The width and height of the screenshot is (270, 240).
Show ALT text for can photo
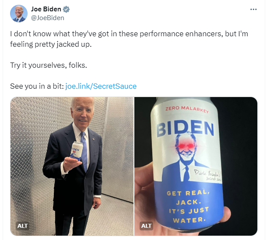(146, 226)
